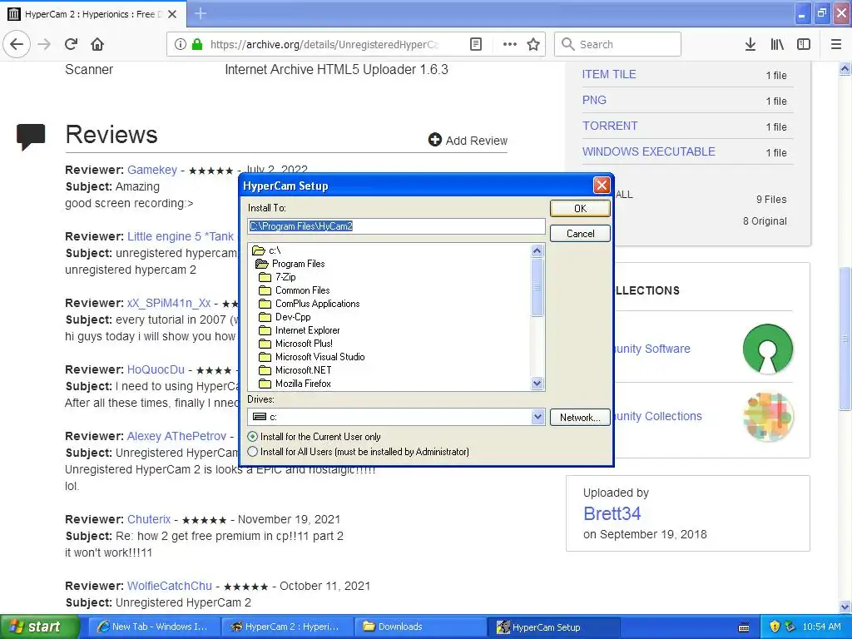Select the Mozilla Firefox folder
The image size is (852, 639).
(x=295, y=384)
